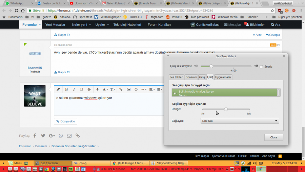Bookmark this page with the star
Image resolution: width=305 pixels, height=172 pixels.
(272, 11)
